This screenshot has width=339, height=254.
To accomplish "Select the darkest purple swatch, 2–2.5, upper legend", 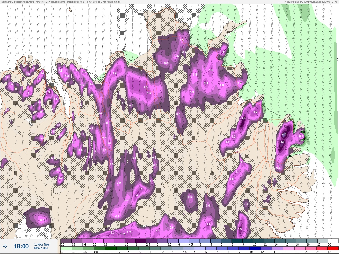I will point(141,241).
